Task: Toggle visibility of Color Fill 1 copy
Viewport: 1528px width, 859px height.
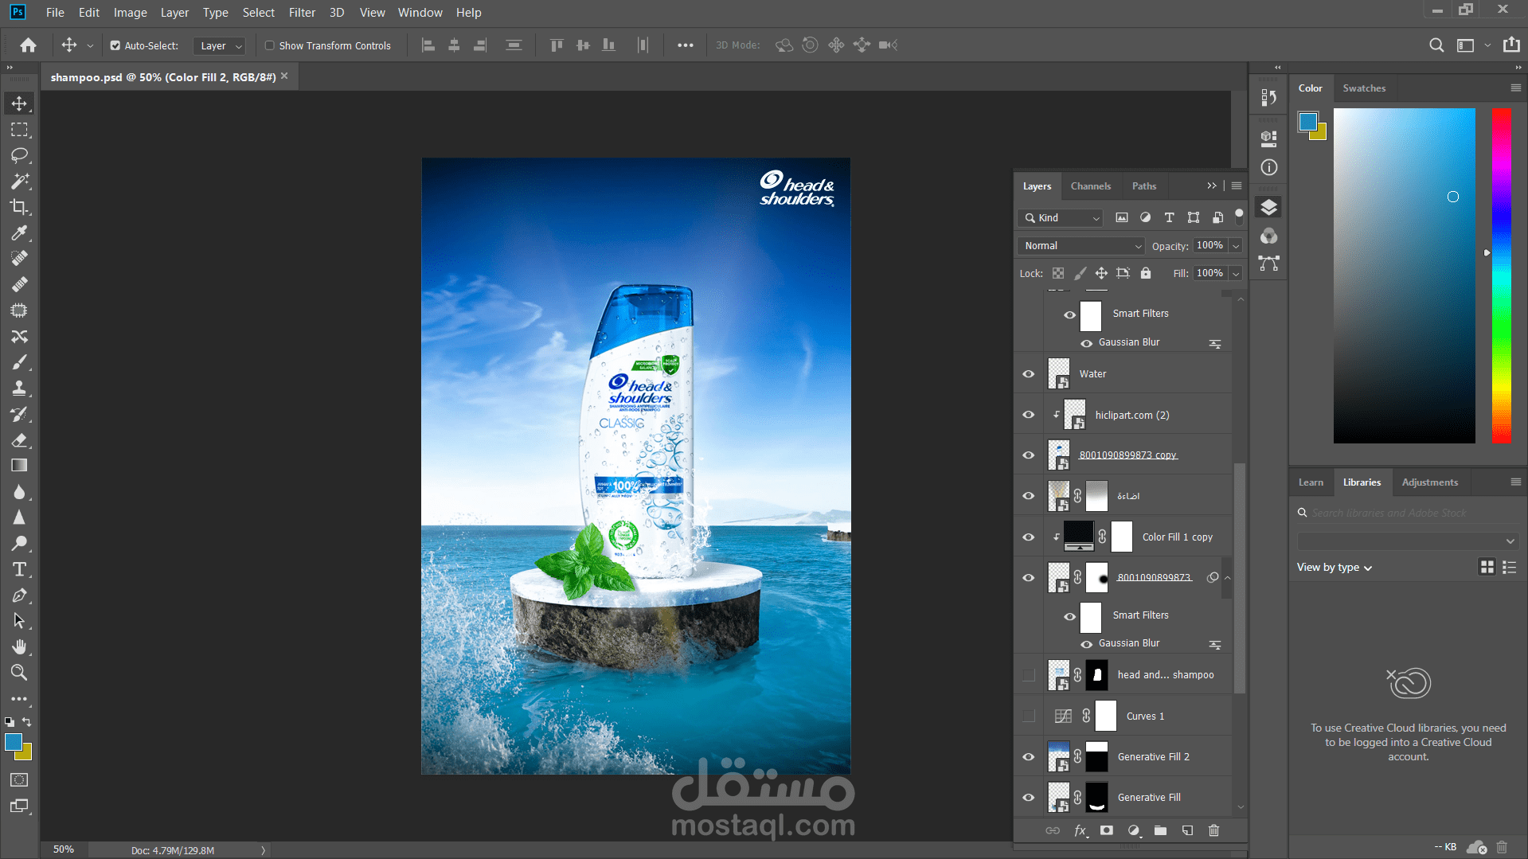Action: [1029, 537]
